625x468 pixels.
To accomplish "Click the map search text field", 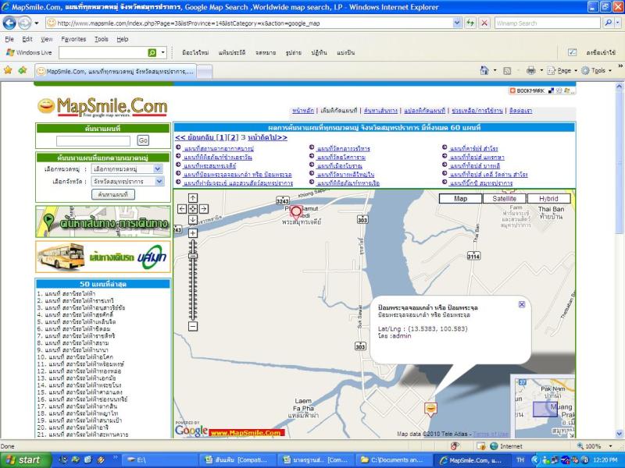I will (x=94, y=140).
